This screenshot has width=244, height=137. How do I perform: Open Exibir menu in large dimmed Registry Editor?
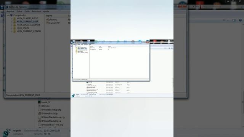(27, 11)
